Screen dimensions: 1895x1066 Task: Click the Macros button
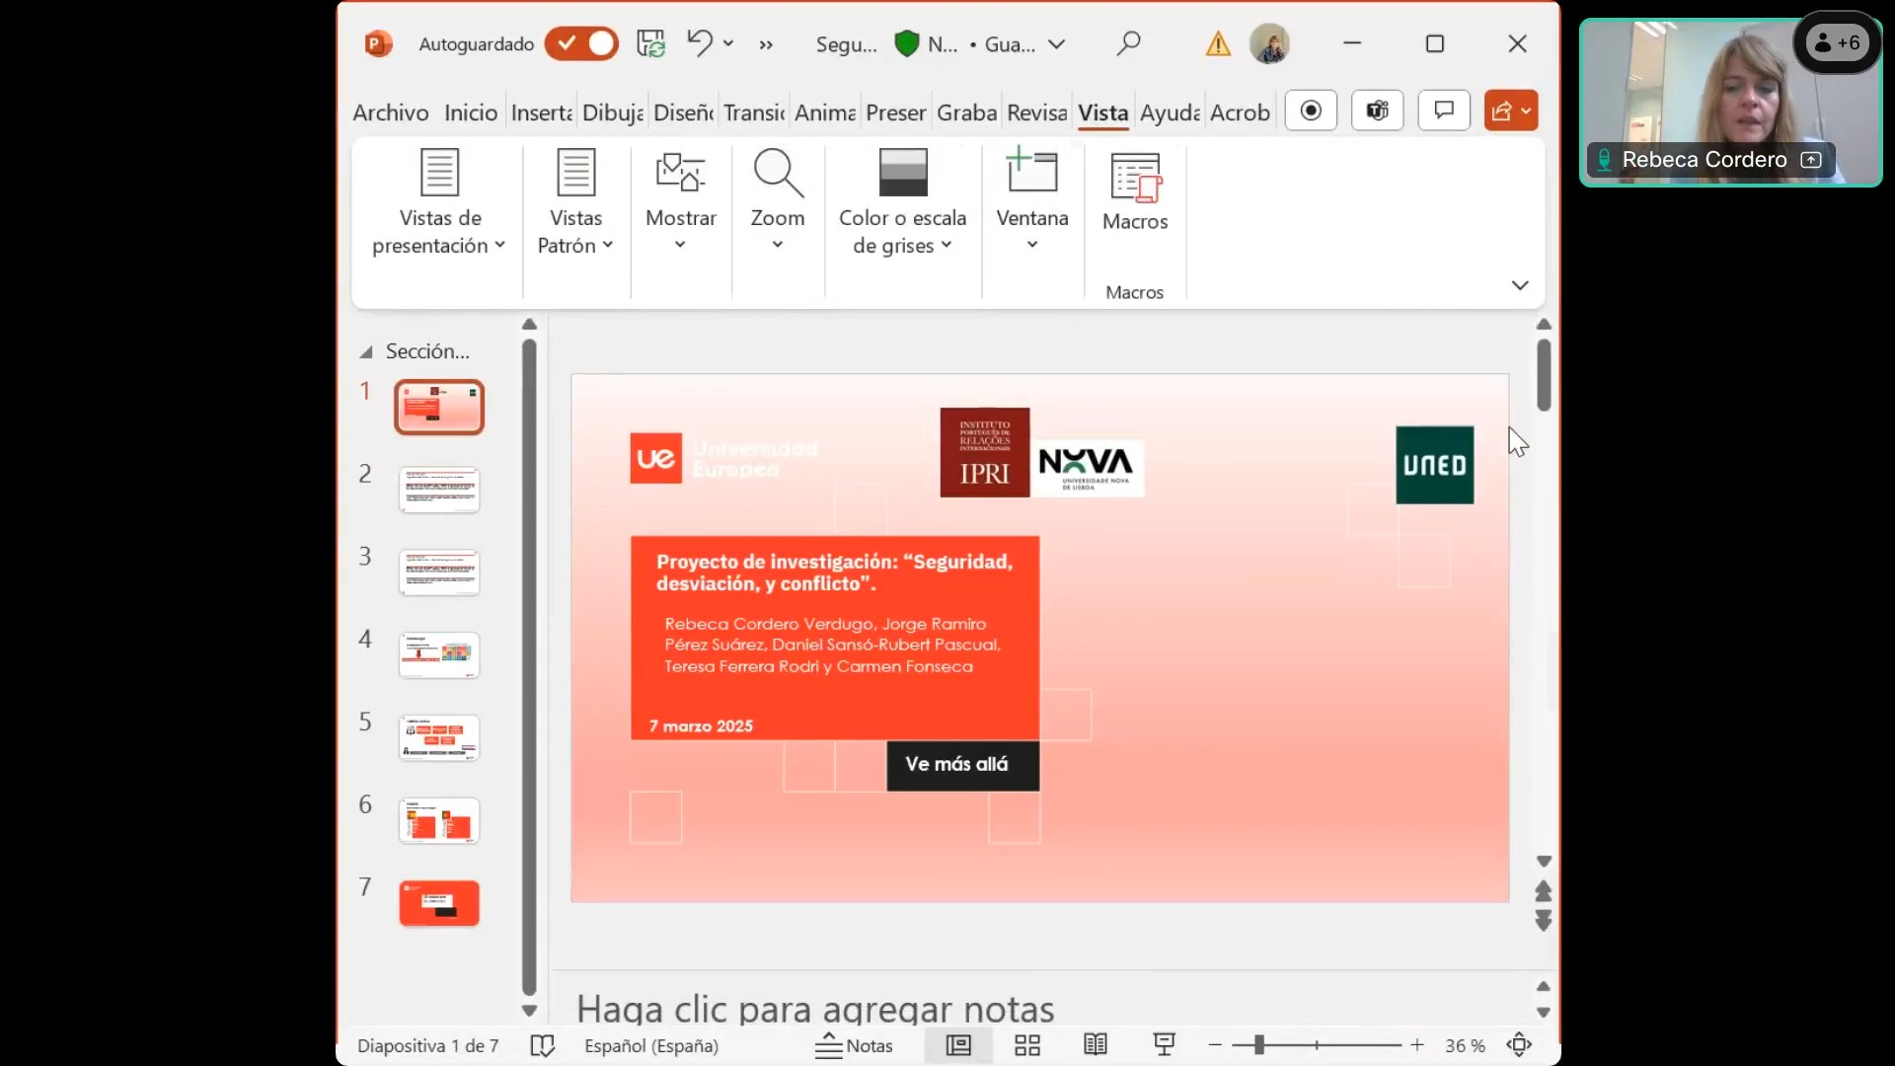(1135, 192)
